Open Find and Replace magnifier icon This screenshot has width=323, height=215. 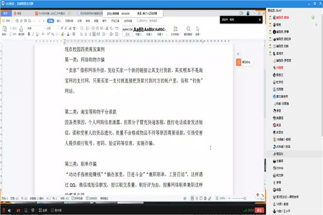click(x=189, y=31)
